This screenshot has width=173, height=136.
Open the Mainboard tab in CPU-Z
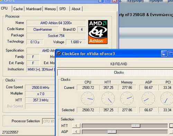(34, 9)
